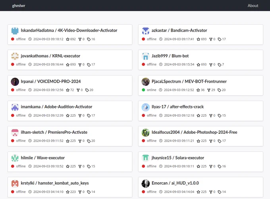Click star icon on PremierePro-Activate card
The height and width of the screenshot is (199, 270).
[x=68, y=141]
